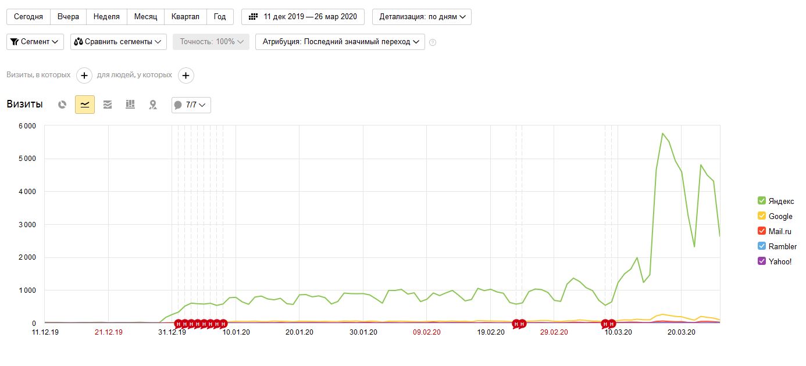
Task: Click the для людей, у которых label
Action: 134,75
